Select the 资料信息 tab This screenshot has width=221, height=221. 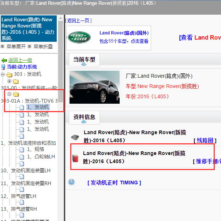coord(84,118)
